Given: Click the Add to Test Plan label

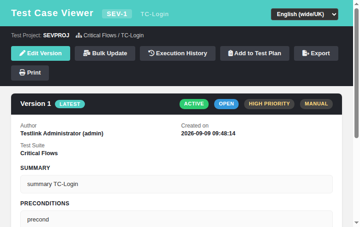Looking at the screenshot, I should (258, 53).
